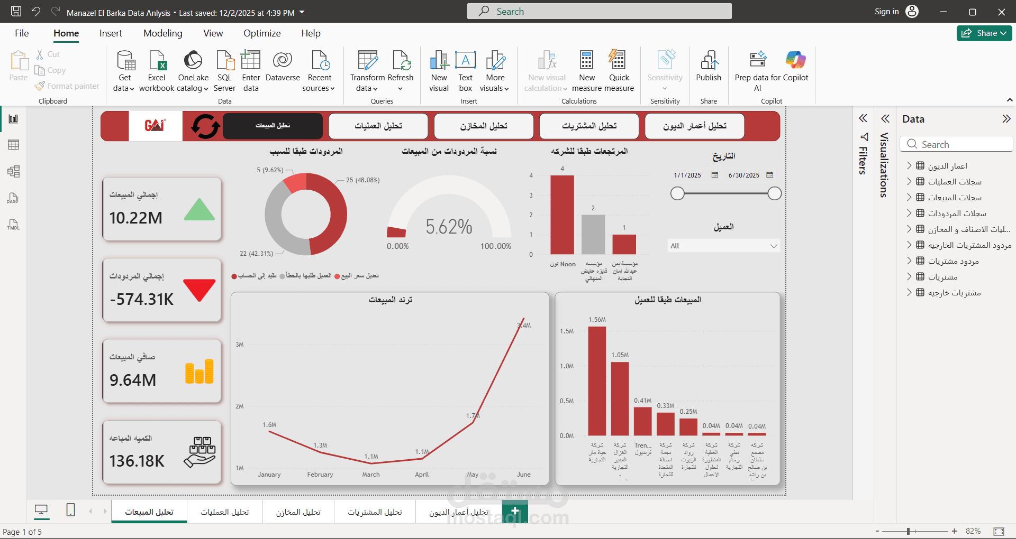Refresh the data model
The width and height of the screenshot is (1016, 539).
(x=401, y=71)
